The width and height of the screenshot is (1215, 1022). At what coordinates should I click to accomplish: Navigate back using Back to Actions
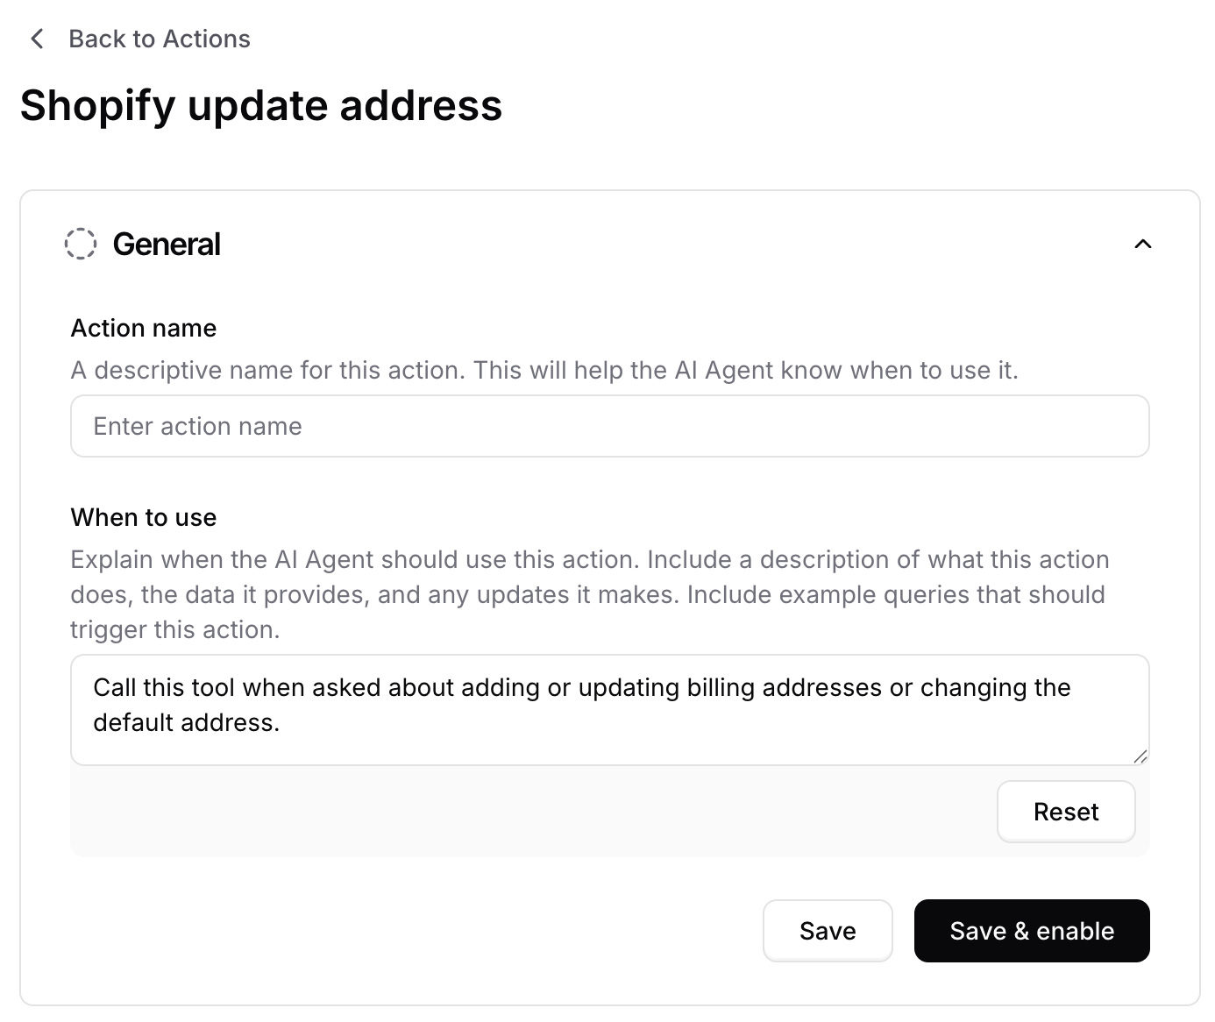tap(159, 39)
